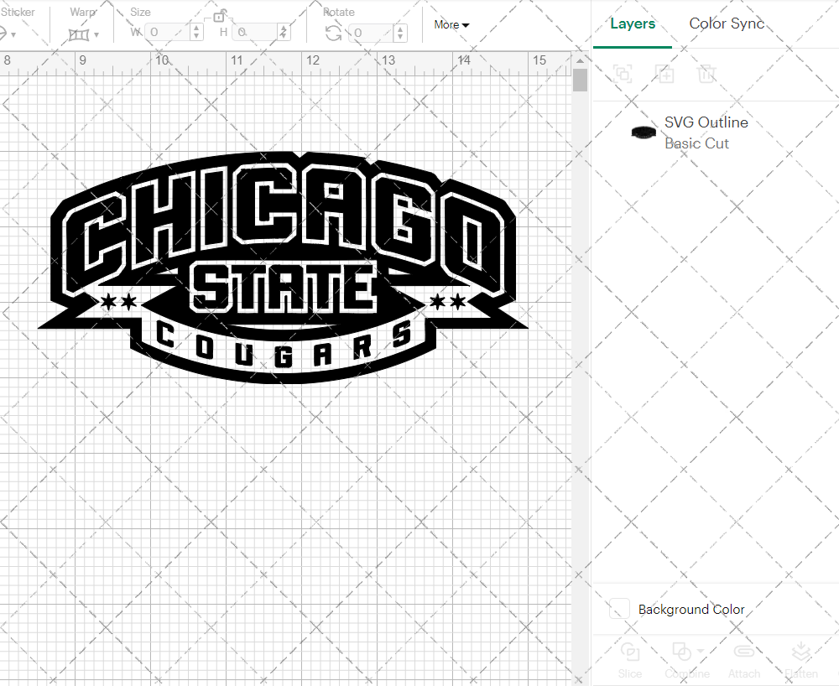This screenshot has height=686, width=839.
Task: Open the Sticker dropdown arrow
Action: point(15,34)
